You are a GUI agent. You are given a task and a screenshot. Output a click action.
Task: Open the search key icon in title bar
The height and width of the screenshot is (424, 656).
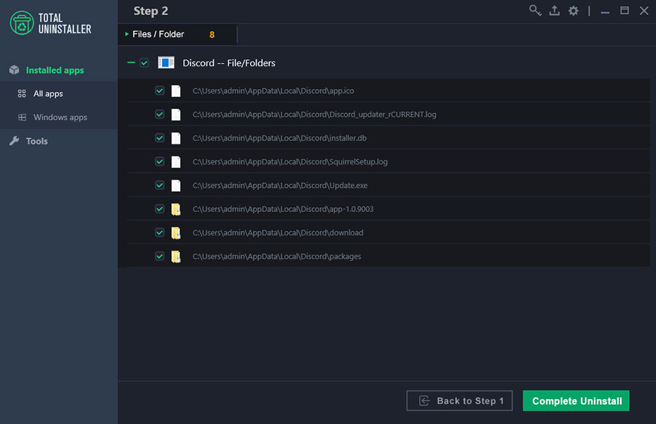click(x=535, y=10)
